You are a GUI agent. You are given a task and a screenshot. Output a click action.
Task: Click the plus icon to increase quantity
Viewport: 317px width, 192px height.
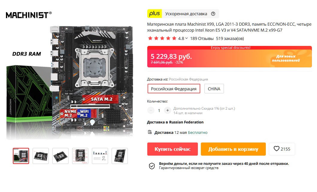(x=167, y=110)
